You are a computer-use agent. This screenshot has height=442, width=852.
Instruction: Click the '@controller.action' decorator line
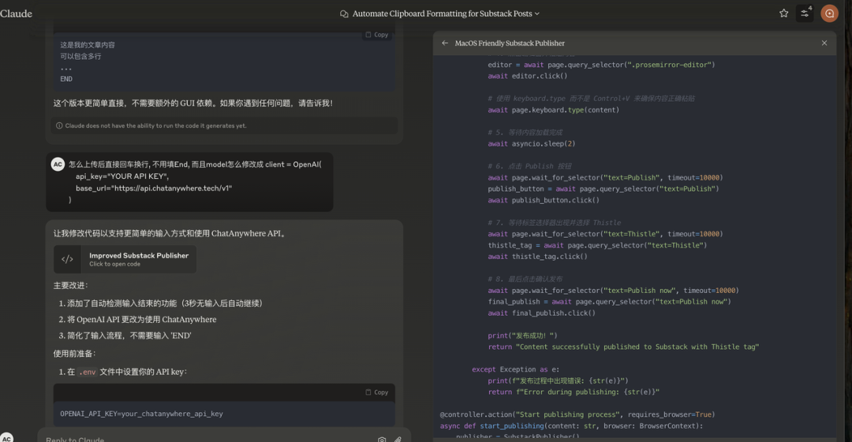[x=577, y=414]
